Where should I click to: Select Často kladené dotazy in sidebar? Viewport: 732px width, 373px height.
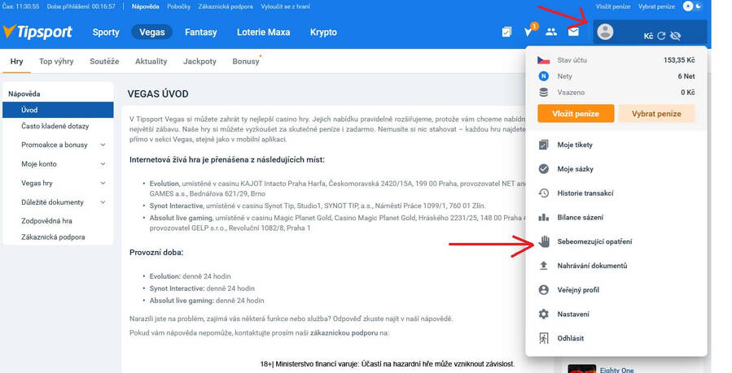pyautogui.click(x=55, y=126)
